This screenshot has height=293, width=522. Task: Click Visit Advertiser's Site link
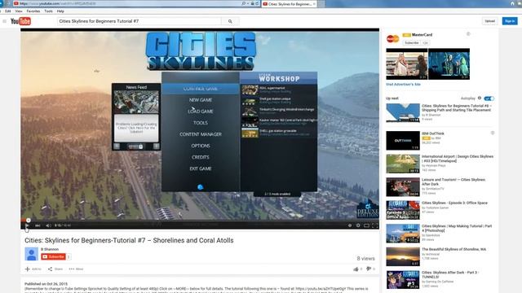click(403, 85)
